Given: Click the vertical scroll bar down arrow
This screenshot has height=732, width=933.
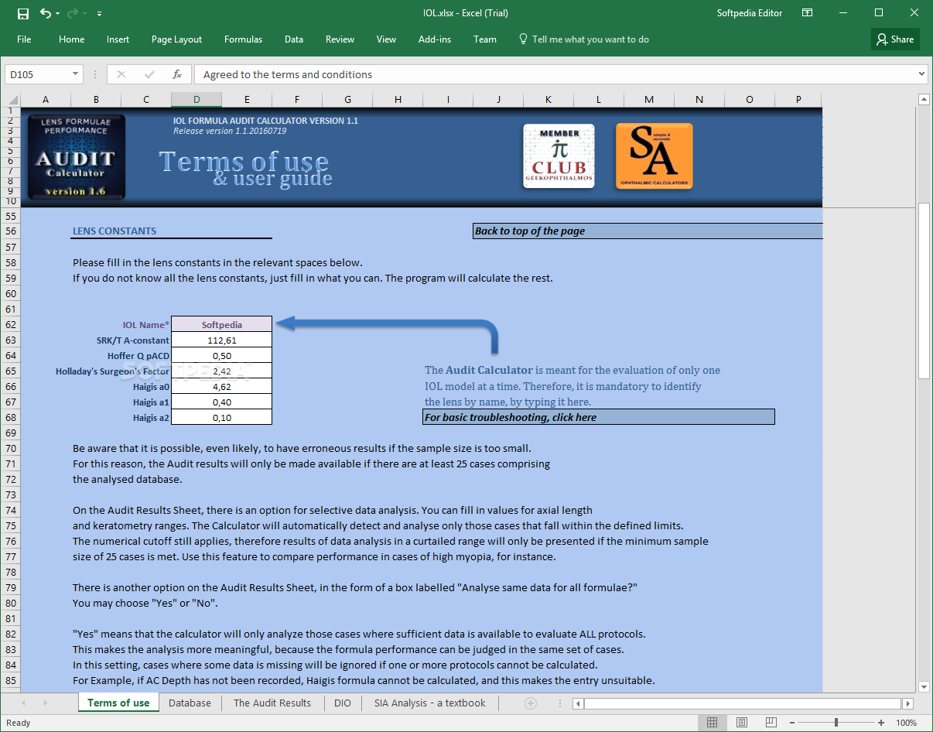Looking at the screenshot, I should 924,686.
